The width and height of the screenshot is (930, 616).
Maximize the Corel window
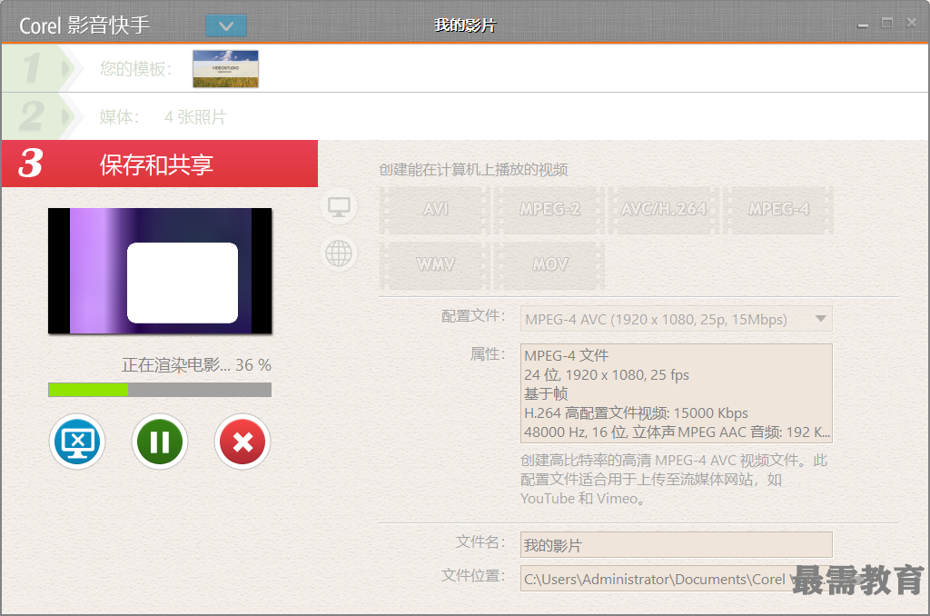[887, 23]
